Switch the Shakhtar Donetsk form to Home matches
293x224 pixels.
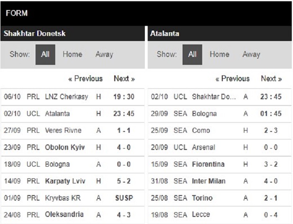(x=72, y=54)
